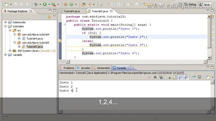
Task: Switch to the Java perspective
Action: click(205, 4)
